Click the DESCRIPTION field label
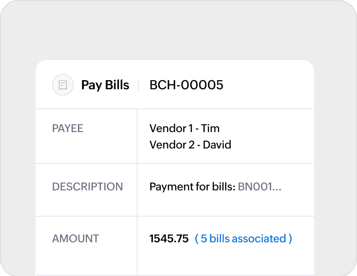The image size is (357, 276). (87, 187)
